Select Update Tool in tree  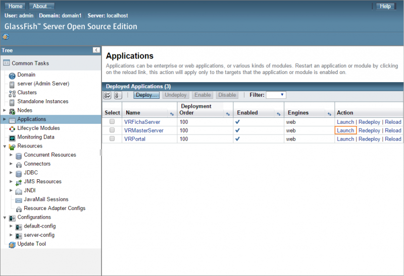(32, 244)
